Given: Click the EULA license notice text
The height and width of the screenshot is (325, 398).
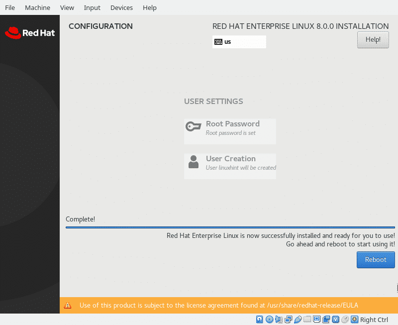Looking at the screenshot, I should click(x=219, y=305).
